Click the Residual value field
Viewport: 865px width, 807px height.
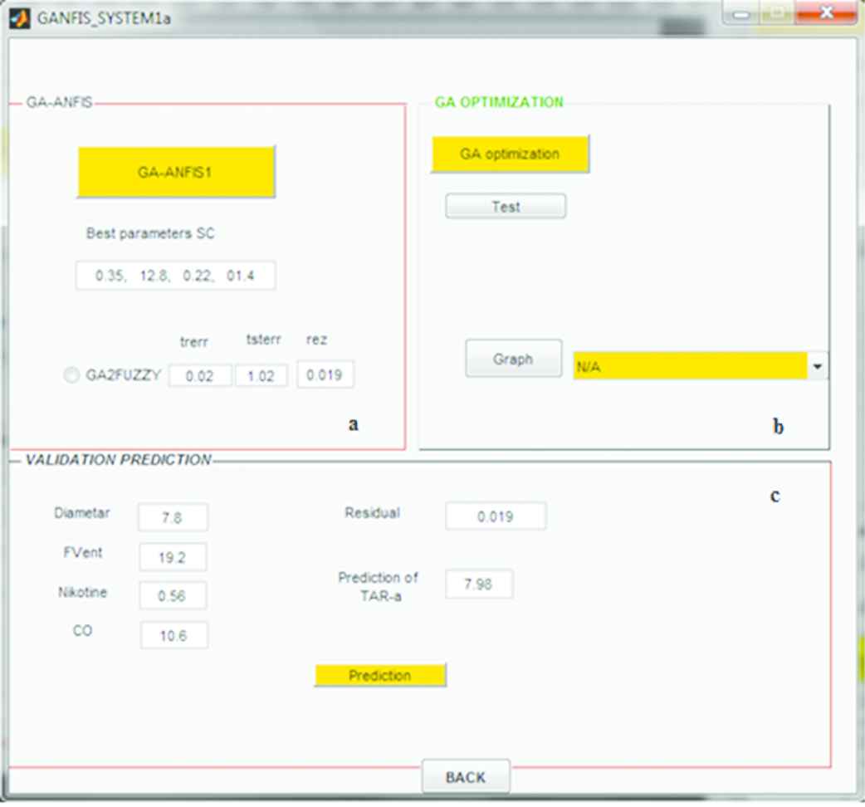[496, 516]
